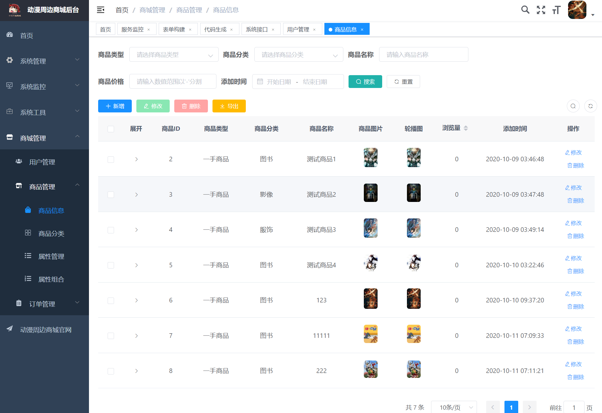Click the blue 新增 button
This screenshot has width=602, height=413.
click(x=115, y=106)
